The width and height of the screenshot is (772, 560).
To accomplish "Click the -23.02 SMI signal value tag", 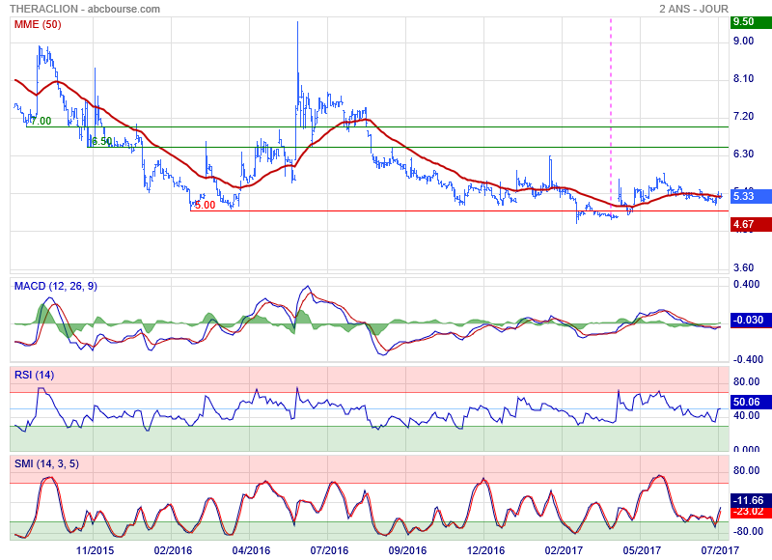I will tap(751, 511).
